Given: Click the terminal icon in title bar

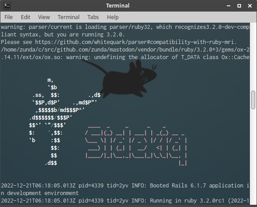Looking at the screenshot, I should 7,6.
